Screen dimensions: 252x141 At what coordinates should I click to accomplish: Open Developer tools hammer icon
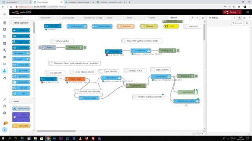pos(4,99)
